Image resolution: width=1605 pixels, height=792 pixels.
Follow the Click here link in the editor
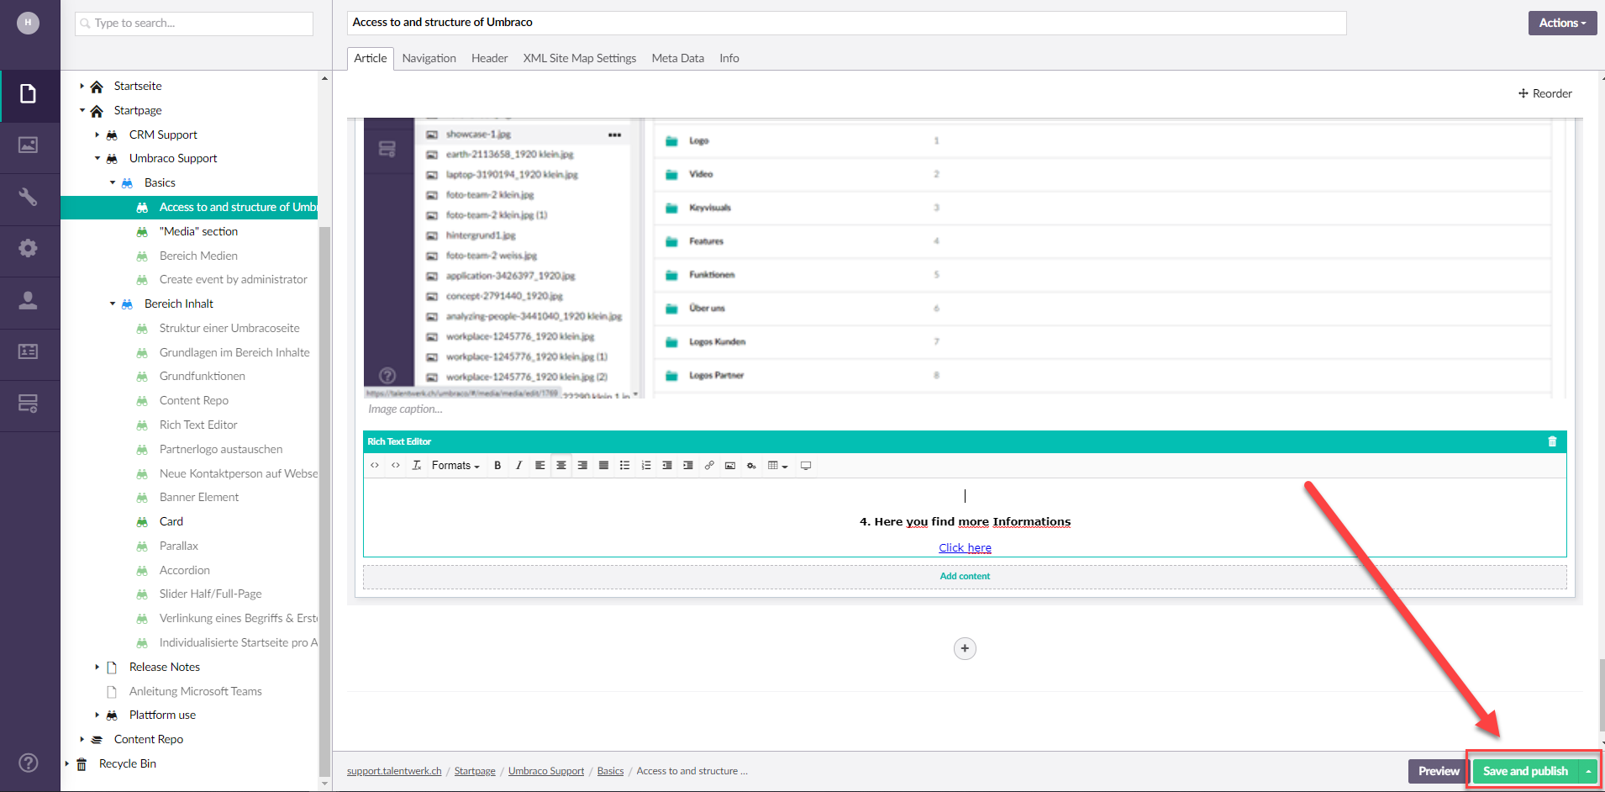coord(965,548)
